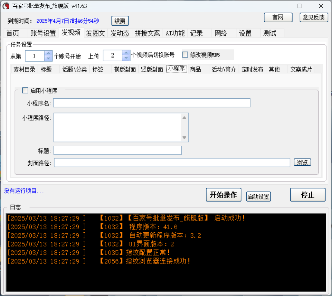
Task: Click the log line 指纹配置正常
Action: click(89, 252)
